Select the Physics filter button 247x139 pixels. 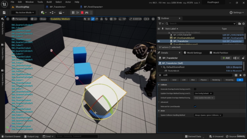click(203, 80)
